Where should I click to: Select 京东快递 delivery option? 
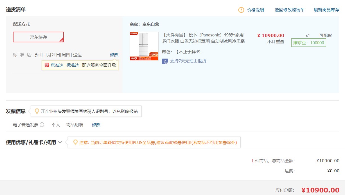pyautogui.click(x=39, y=37)
